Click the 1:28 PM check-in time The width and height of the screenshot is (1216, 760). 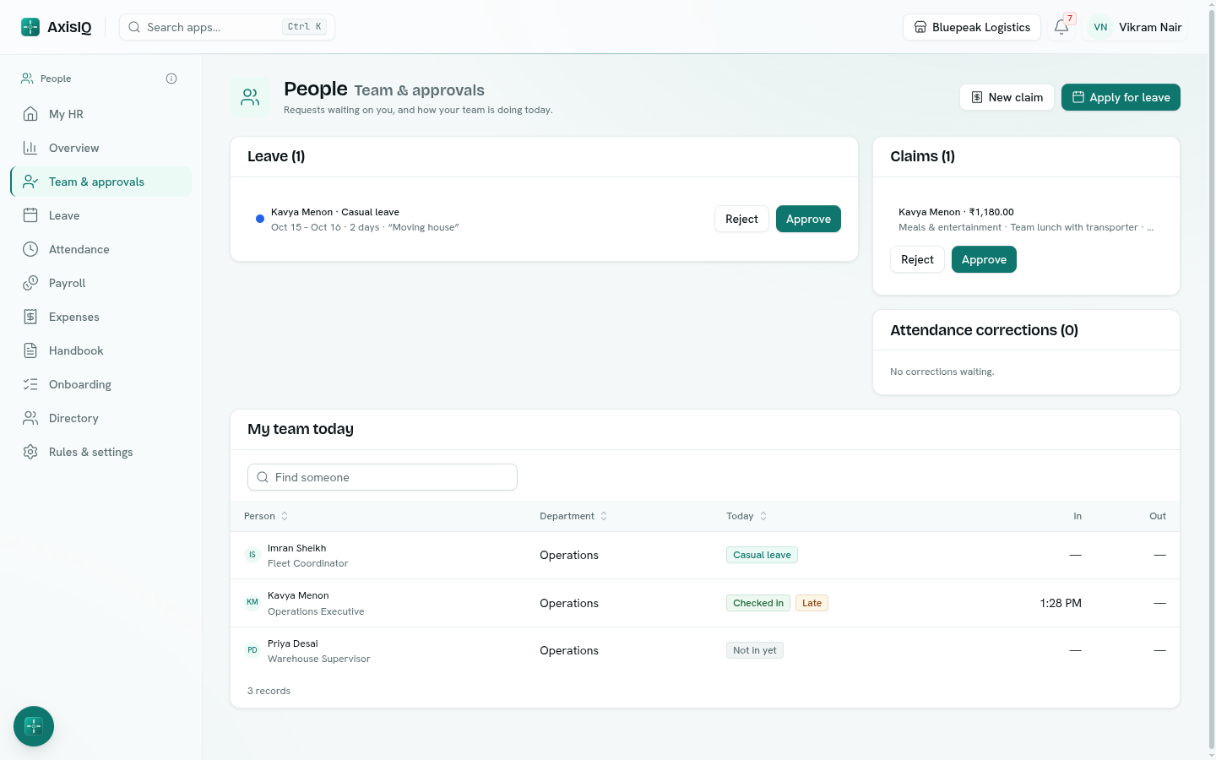(1061, 603)
